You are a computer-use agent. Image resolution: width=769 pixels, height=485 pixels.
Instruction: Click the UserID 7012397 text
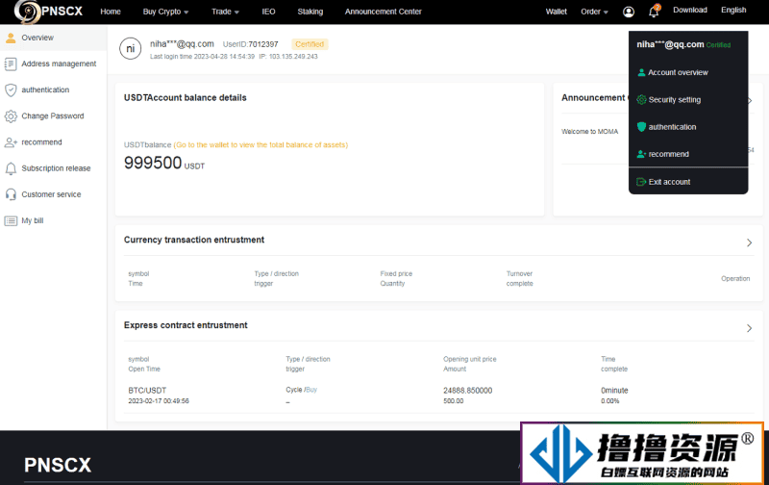point(250,44)
